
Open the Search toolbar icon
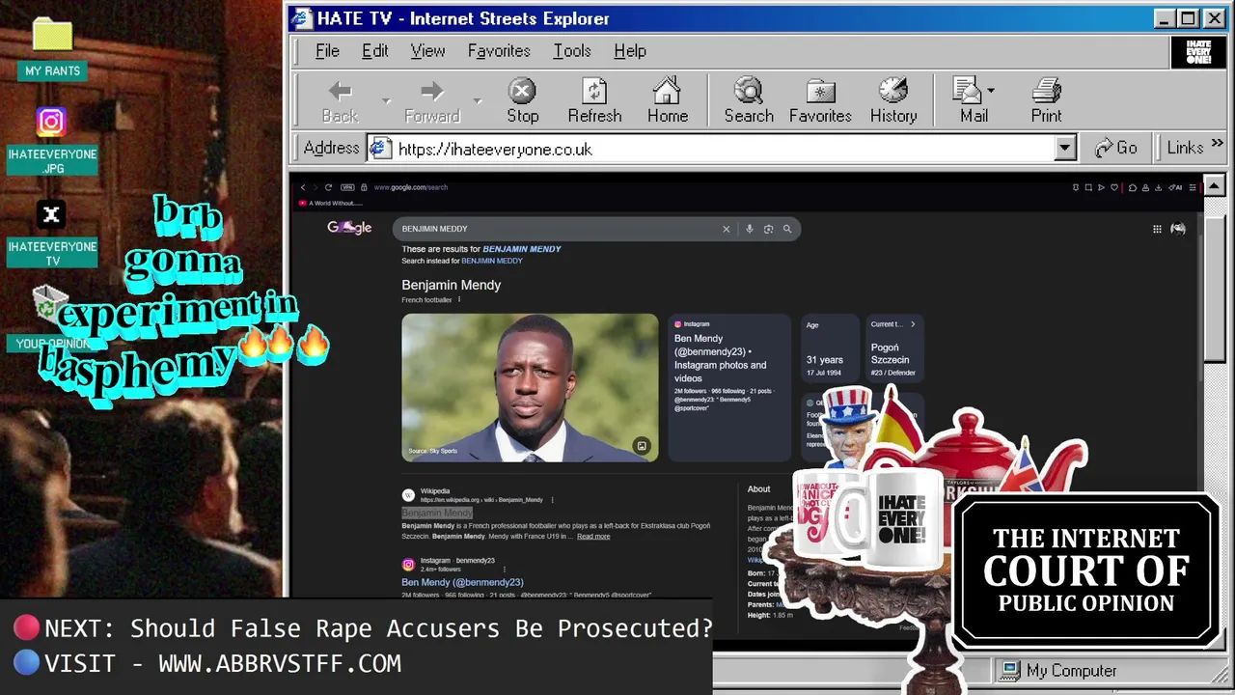tap(748, 92)
